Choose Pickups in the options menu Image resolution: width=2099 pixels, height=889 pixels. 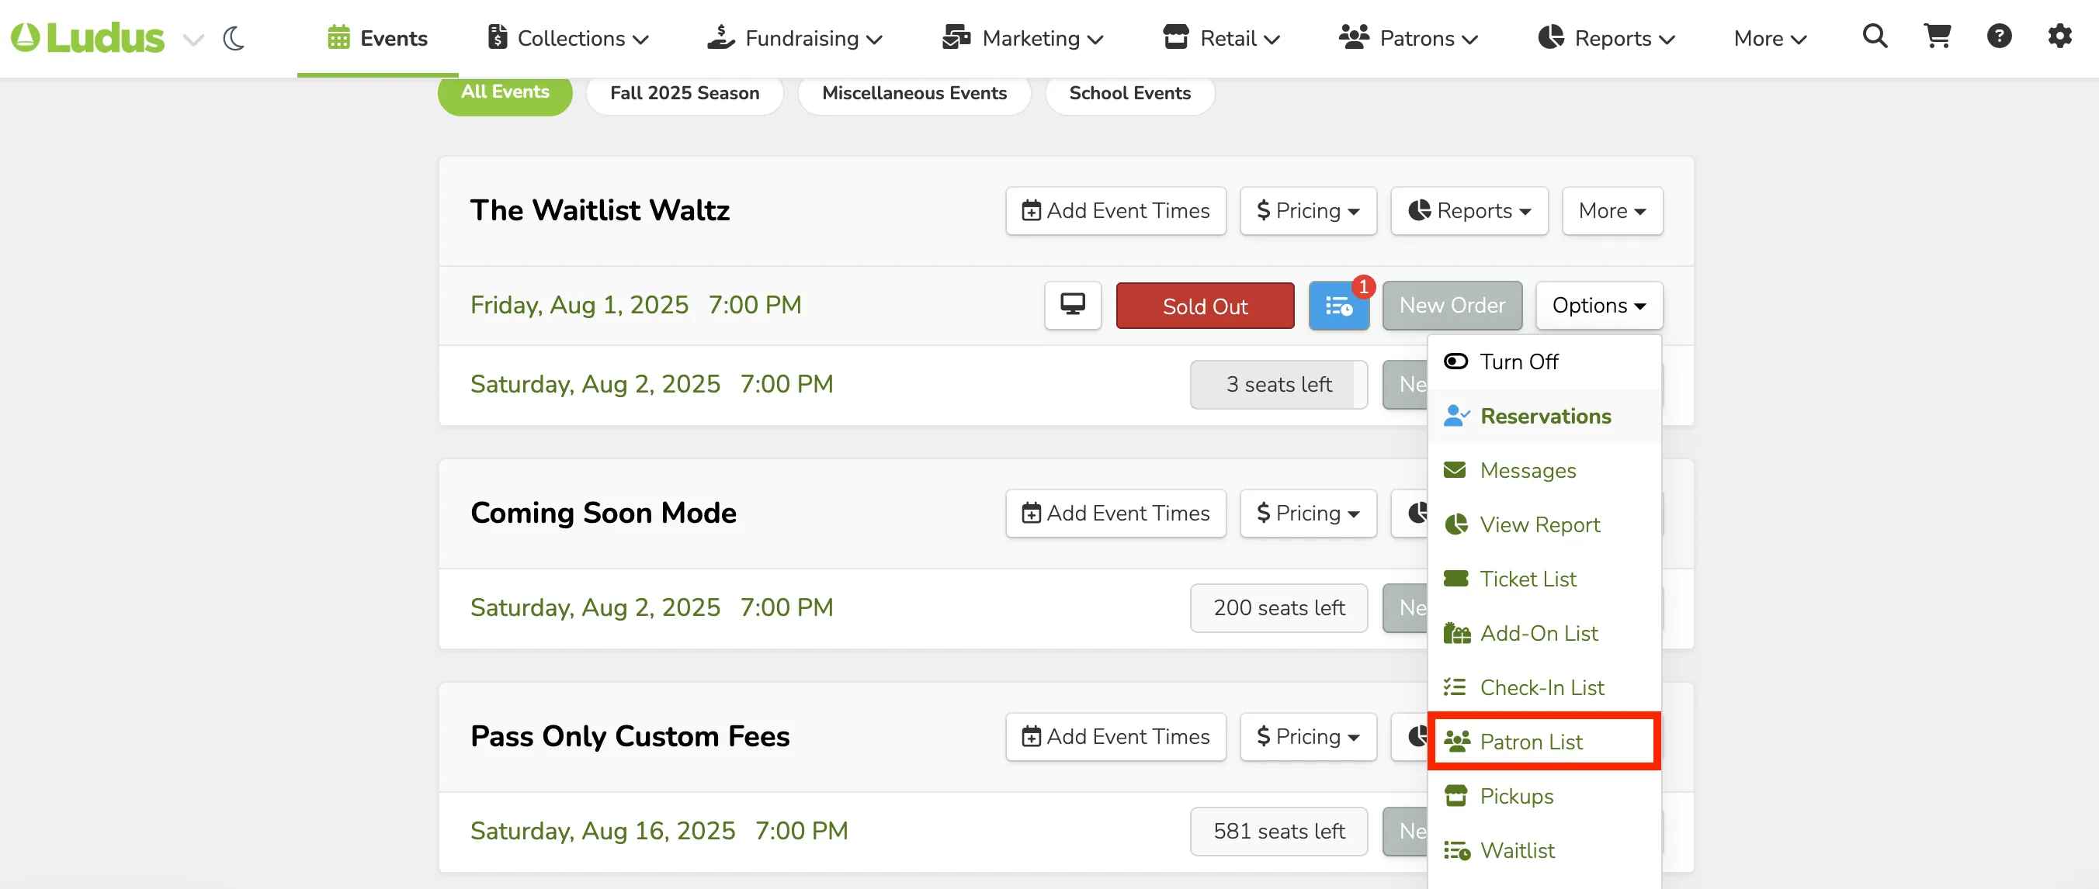click(1544, 796)
